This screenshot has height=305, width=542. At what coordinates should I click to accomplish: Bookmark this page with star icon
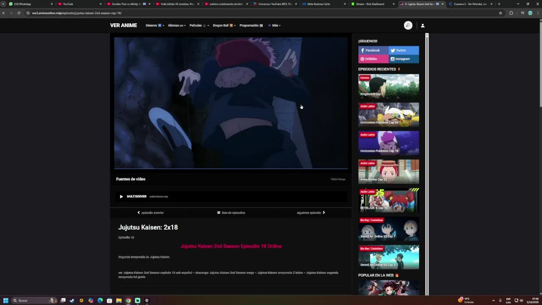click(x=501, y=13)
